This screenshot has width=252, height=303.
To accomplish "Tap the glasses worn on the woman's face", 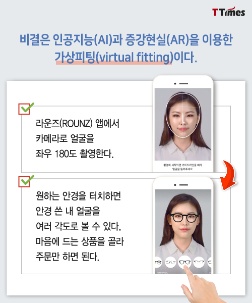I will tap(184, 218).
